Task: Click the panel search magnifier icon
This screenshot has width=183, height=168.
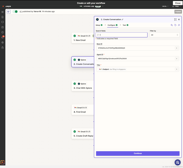Action: 179,25
